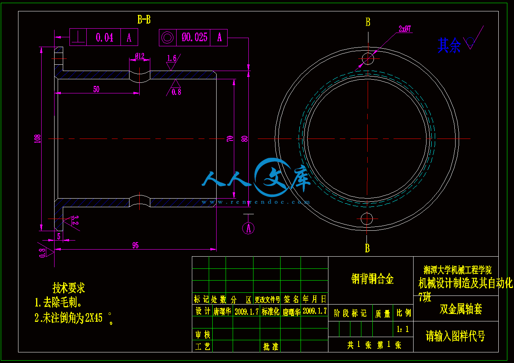Click 机械设计制造及其自动化 in title block
514x363 pixels.
tap(466, 283)
